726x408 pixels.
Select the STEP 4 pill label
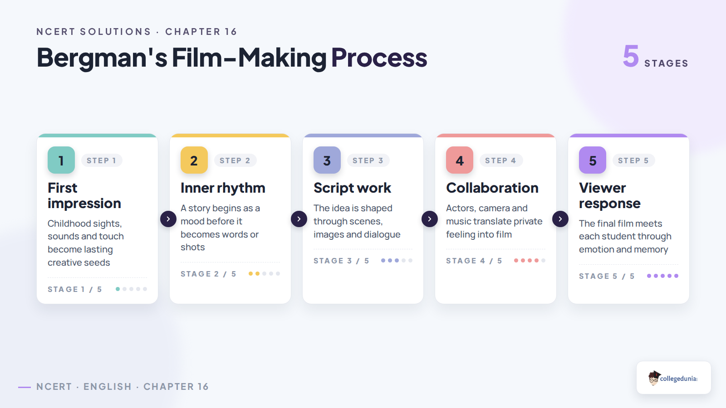click(x=501, y=160)
